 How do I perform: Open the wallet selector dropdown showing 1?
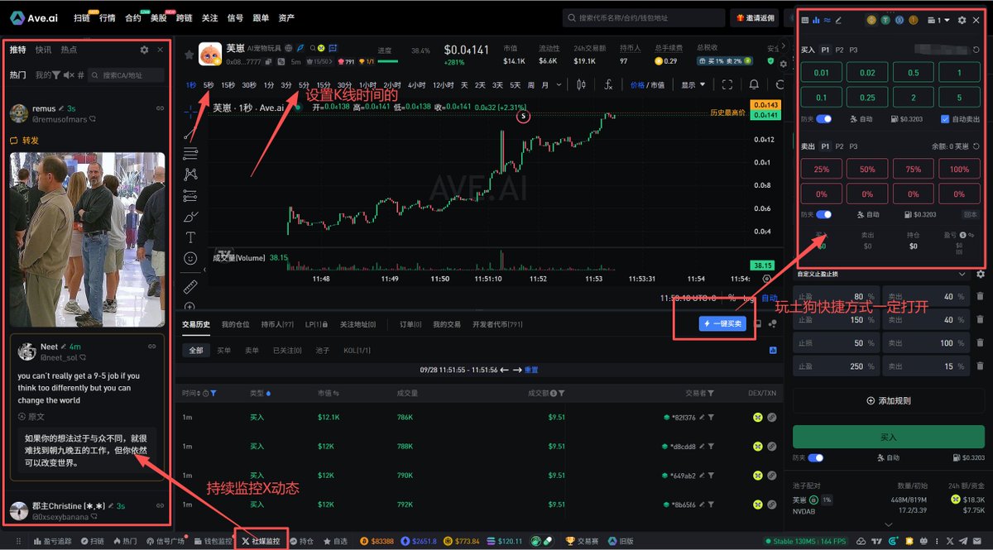coord(938,20)
